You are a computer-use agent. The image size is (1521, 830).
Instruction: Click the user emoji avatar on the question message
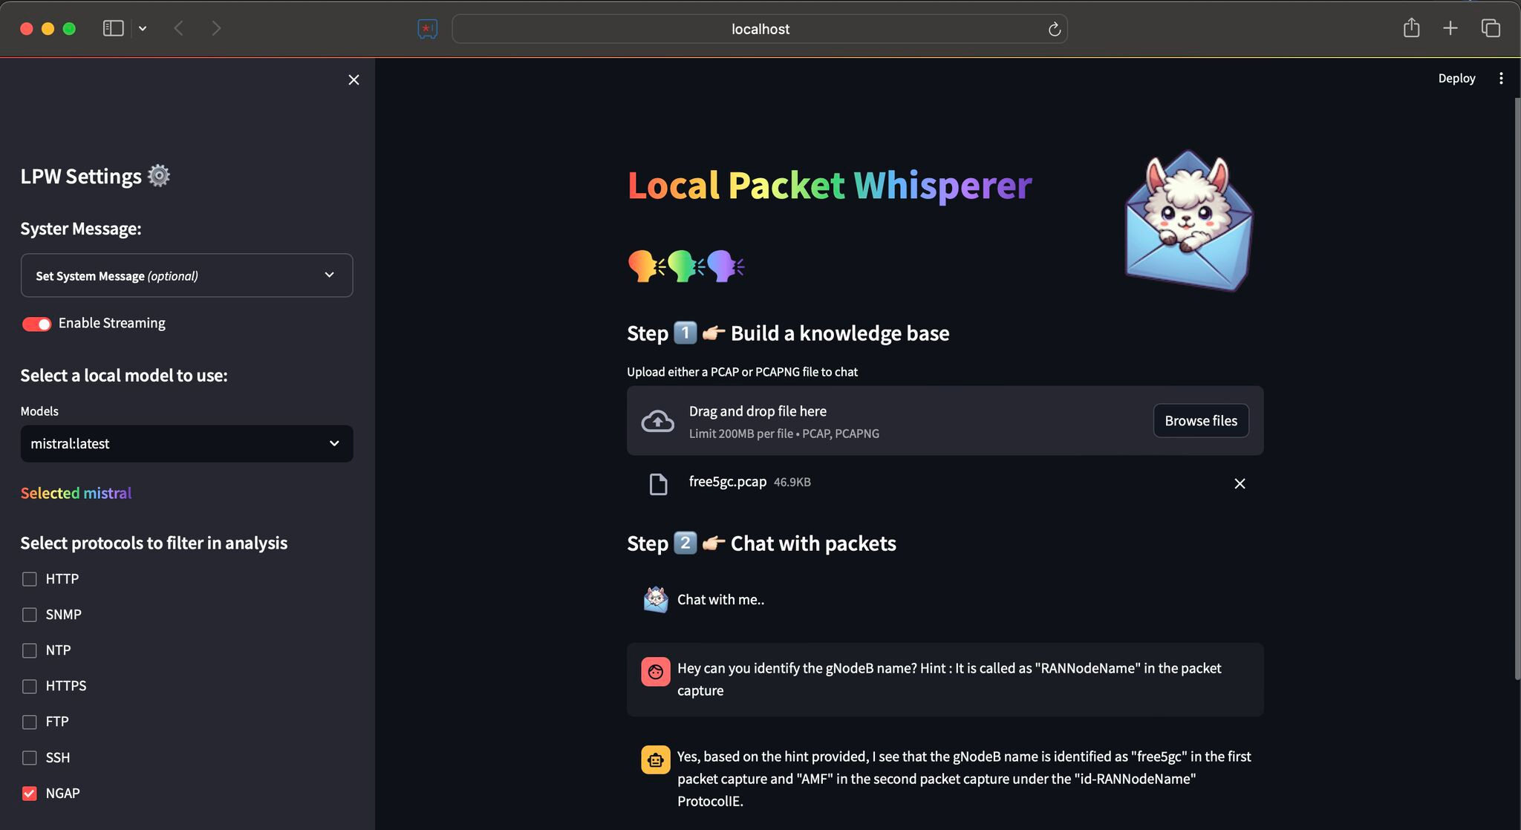655,671
